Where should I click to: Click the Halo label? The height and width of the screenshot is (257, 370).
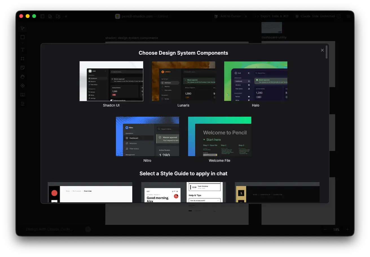click(256, 105)
